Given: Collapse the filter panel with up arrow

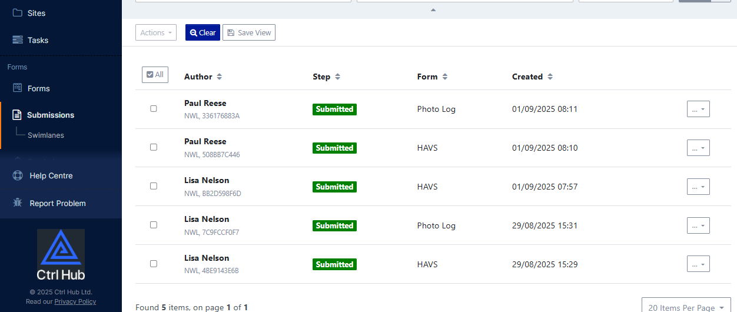Looking at the screenshot, I should 433,10.
